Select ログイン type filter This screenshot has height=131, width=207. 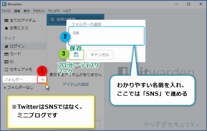click(x=23, y=46)
